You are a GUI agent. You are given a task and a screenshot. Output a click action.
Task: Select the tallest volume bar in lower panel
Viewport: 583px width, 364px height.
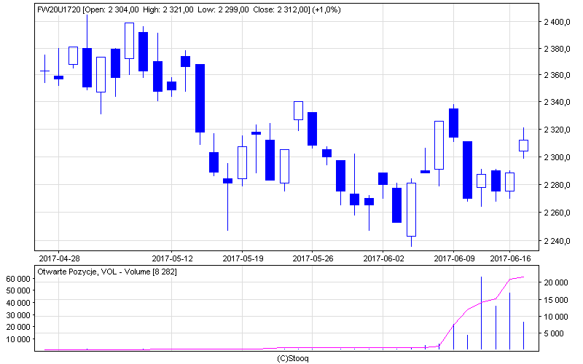point(482,313)
